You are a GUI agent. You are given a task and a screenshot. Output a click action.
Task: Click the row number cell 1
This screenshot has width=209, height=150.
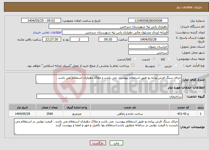click(x=201, y=114)
